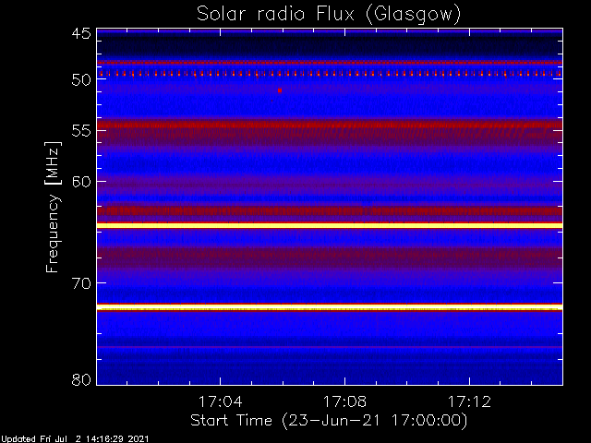Click the '17:08' time tick label

(344, 402)
